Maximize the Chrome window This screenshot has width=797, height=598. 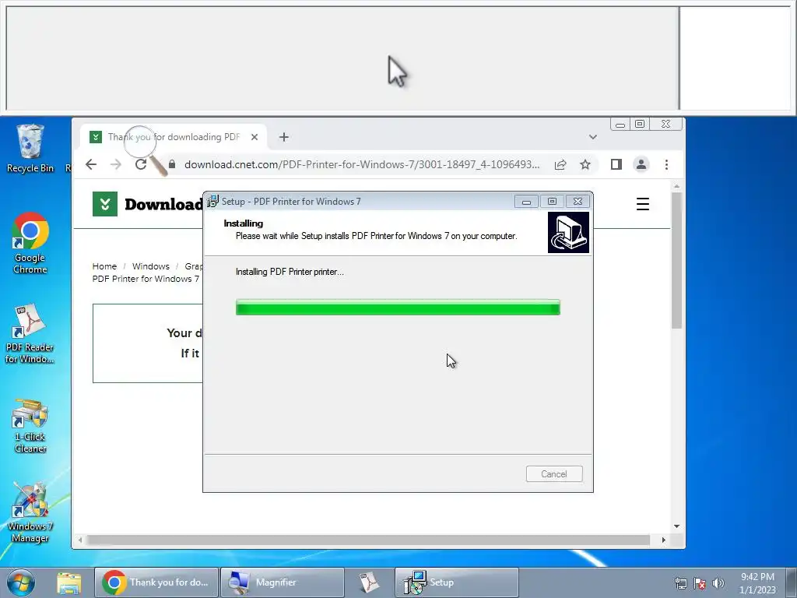tap(640, 124)
